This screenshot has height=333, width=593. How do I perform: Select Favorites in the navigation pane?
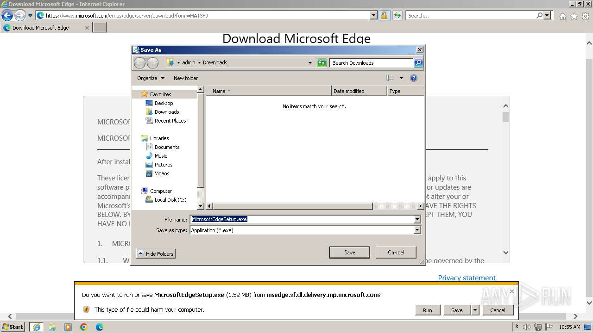tap(160, 94)
